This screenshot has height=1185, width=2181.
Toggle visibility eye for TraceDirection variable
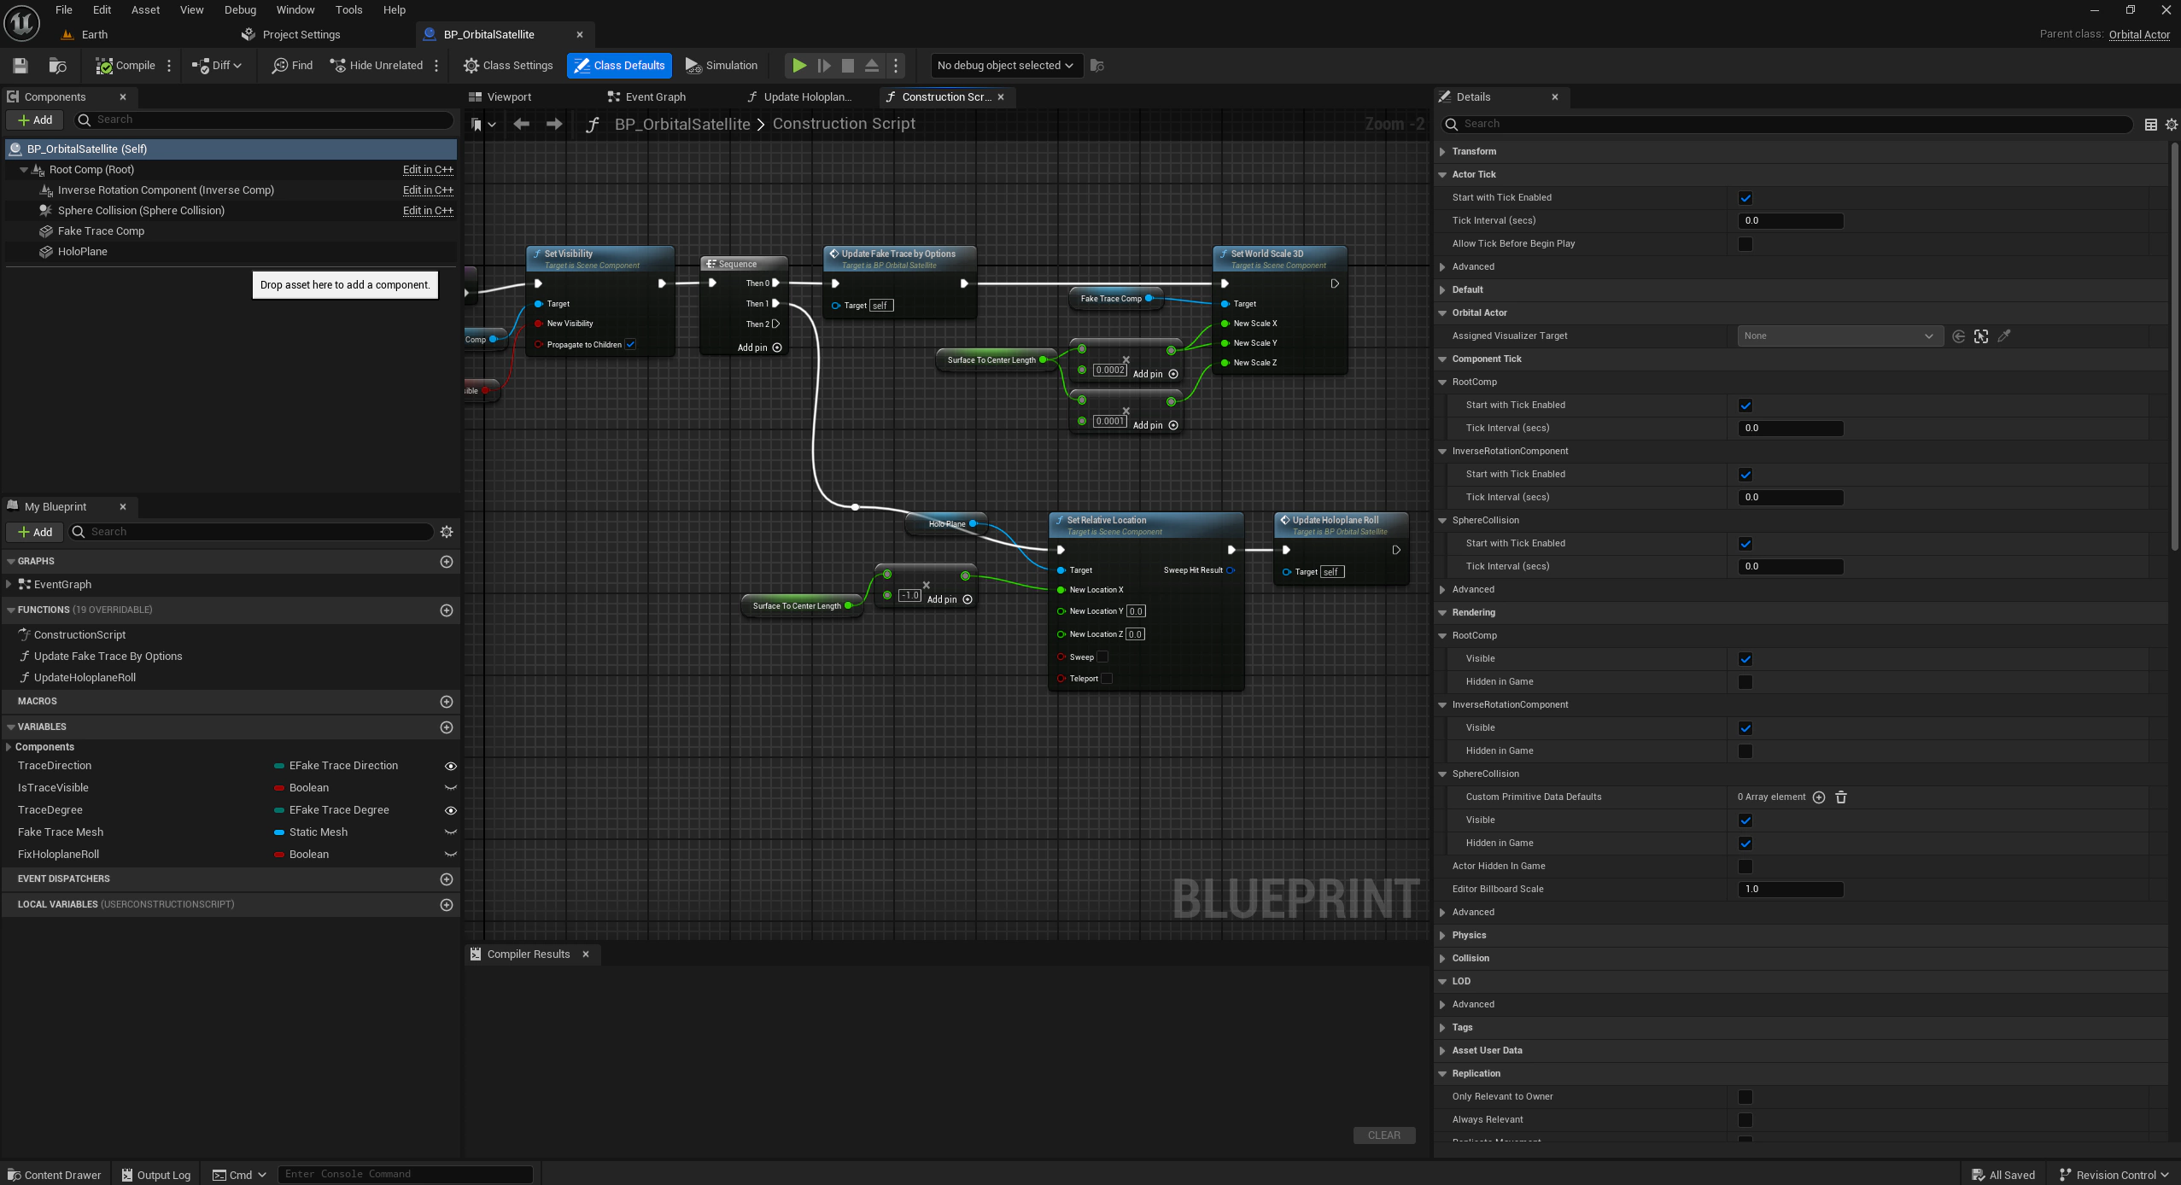tap(450, 766)
